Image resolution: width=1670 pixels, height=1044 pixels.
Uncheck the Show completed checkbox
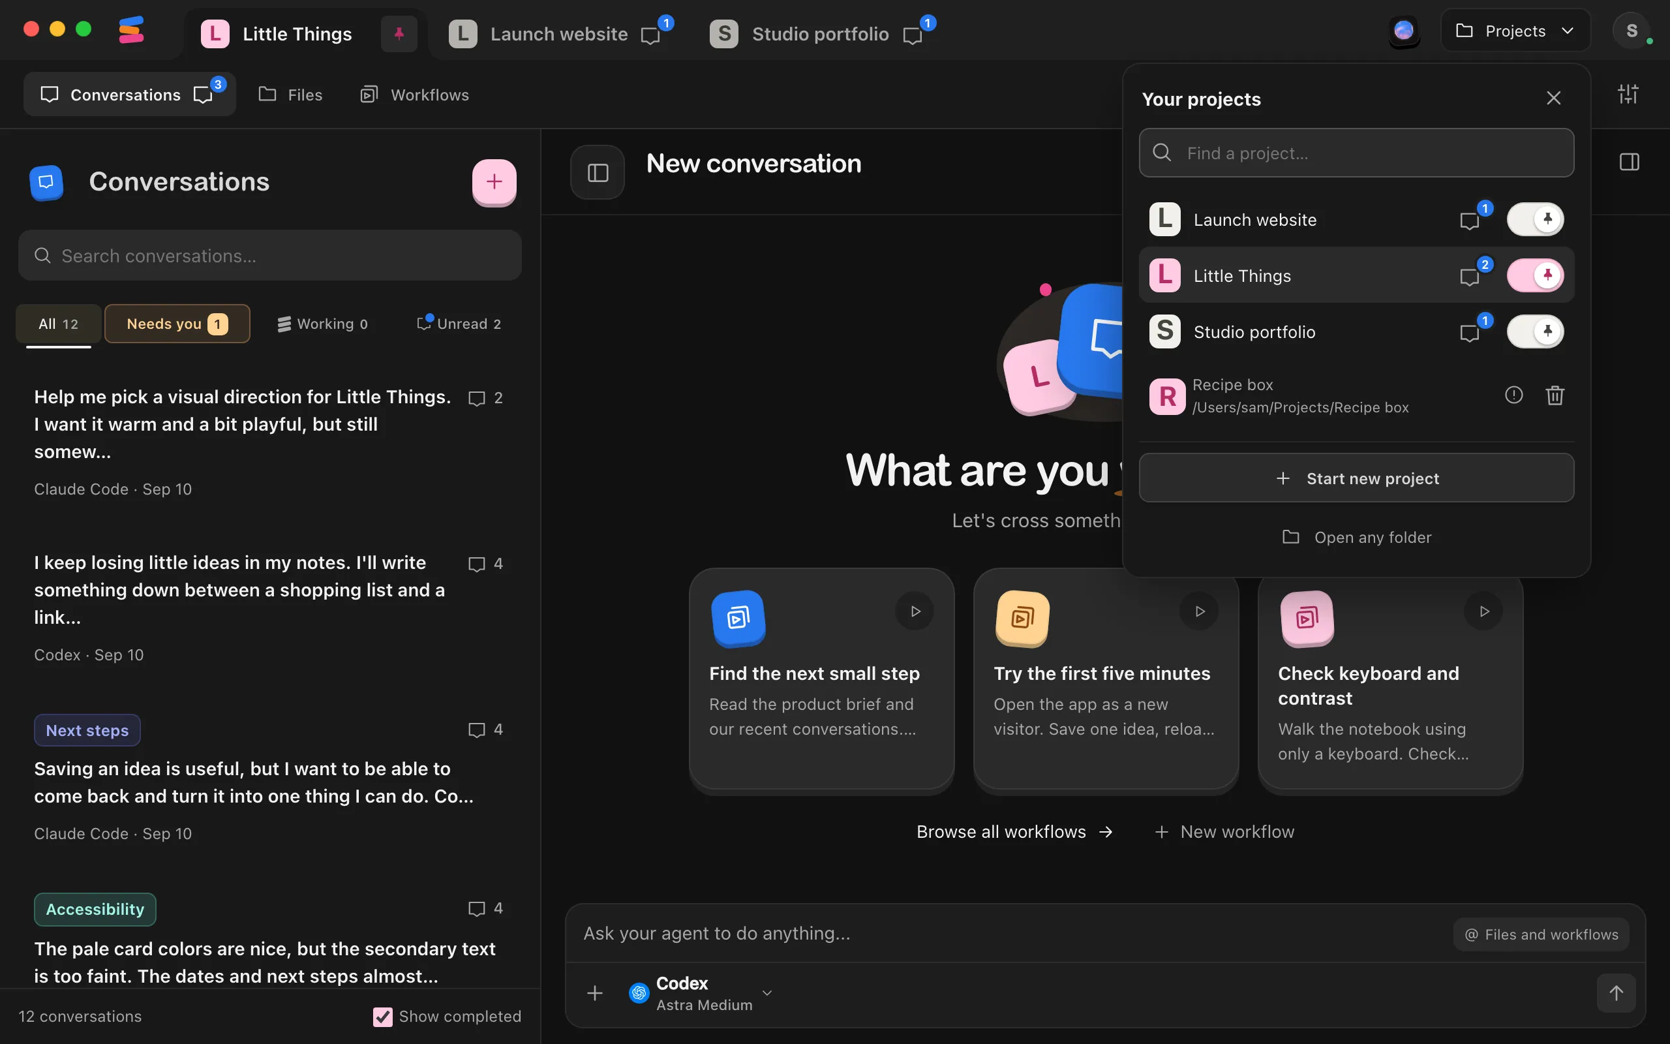pos(382,1017)
